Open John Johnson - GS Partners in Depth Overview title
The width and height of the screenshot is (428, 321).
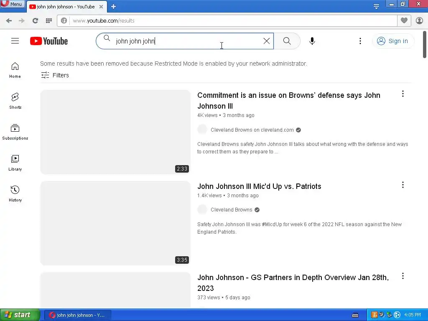tap(293, 283)
